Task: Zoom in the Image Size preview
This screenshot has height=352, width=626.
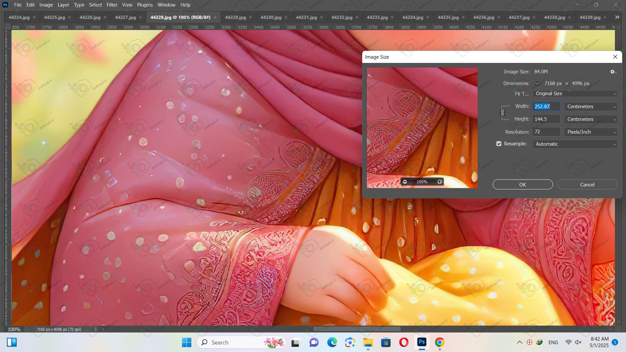Action: (440, 182)
